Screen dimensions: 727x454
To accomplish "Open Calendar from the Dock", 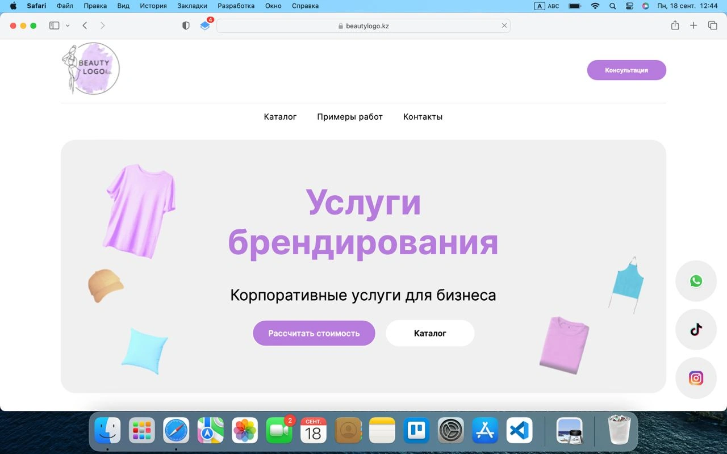I will [314, 431].
